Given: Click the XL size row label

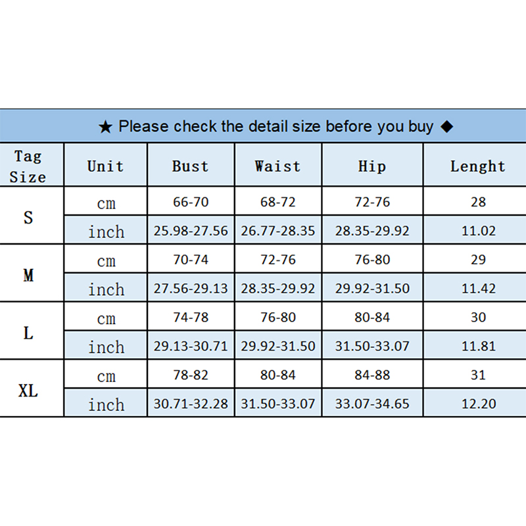Looking at the screenshot, I should point(28,391).
